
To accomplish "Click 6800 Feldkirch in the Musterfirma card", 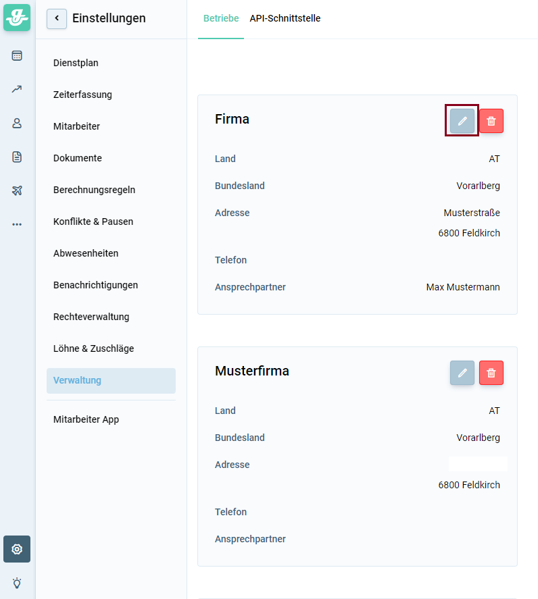I will 469,484.
